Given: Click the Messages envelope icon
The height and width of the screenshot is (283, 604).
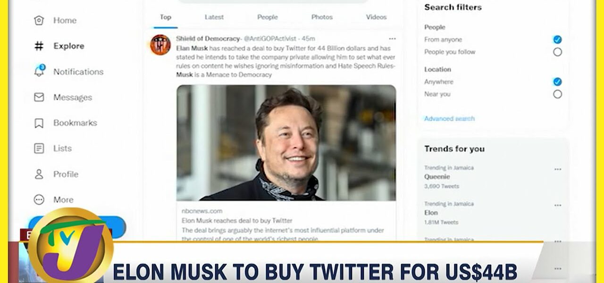Looking at the screenshot, I should pyautogui.click(x=39, y=97).
